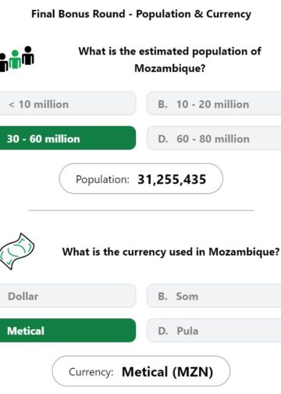281x394 pixels.
Task: Click the Population 31,255,435 result pill
Action: 141,179
